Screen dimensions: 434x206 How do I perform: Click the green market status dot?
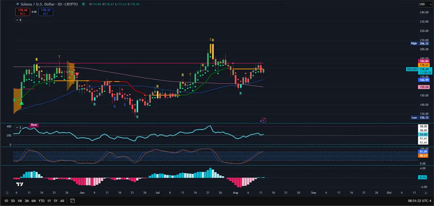(84, 4)
